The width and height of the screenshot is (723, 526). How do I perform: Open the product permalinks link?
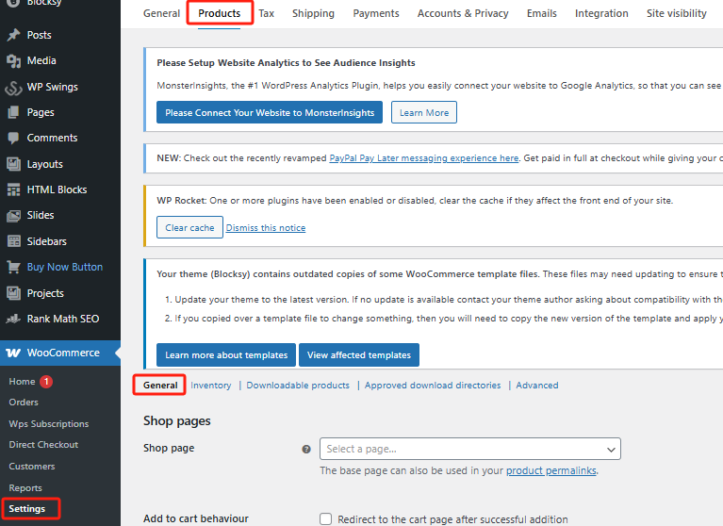click(550, 470)
